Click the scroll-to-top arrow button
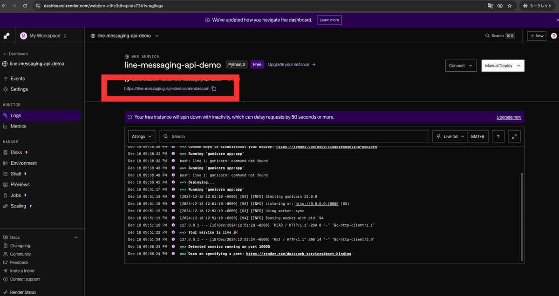This screenshot has height=296, width=559. point(498,136)
